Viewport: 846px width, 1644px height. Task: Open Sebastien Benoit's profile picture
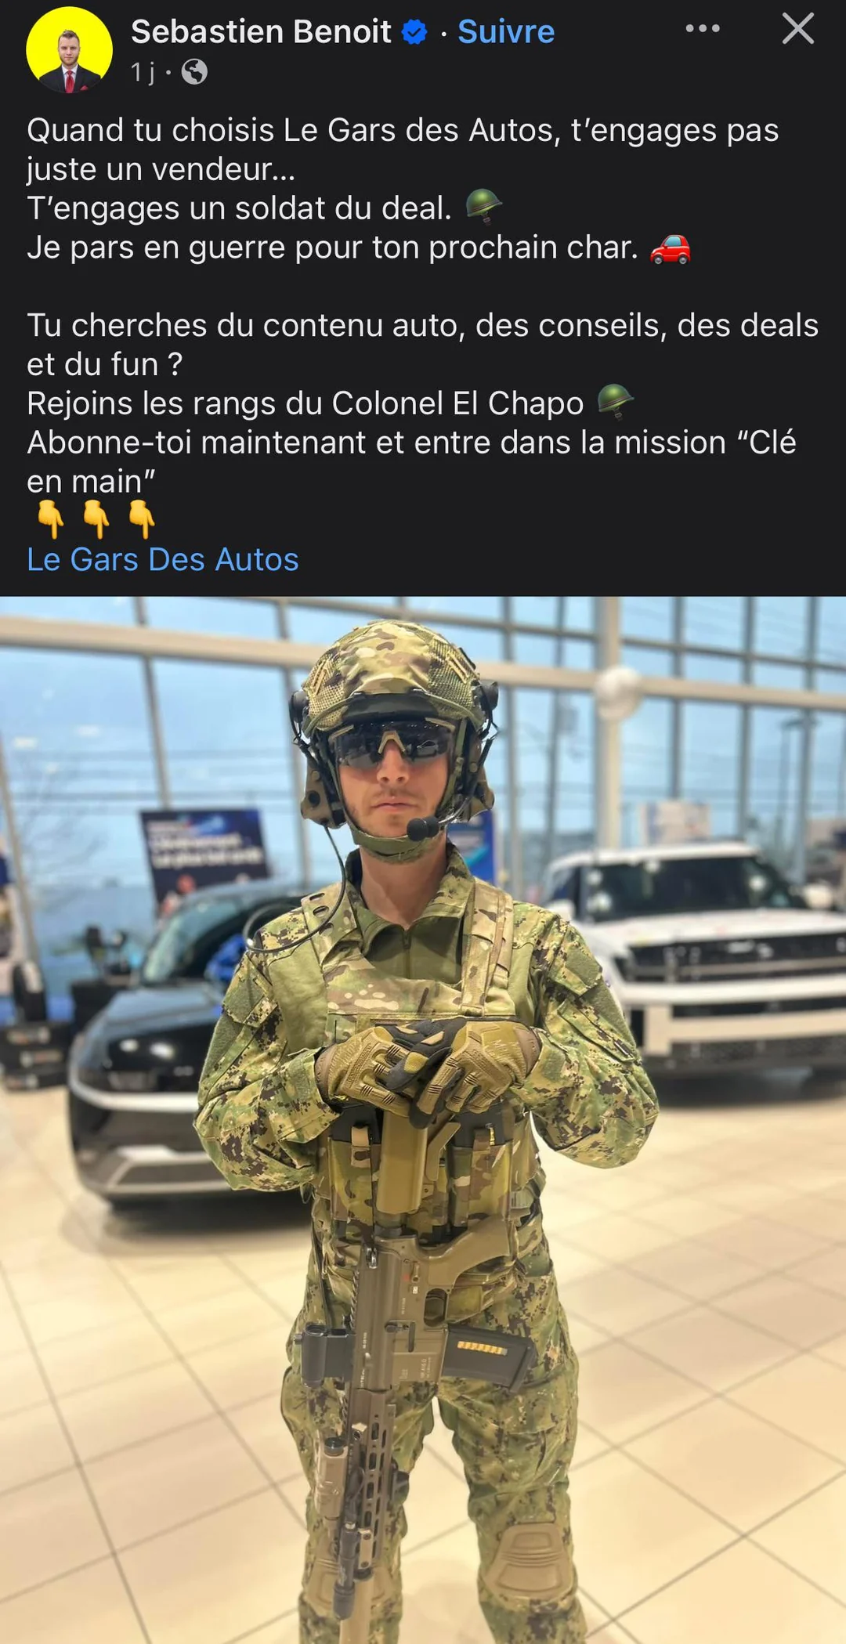(x=69, y=50)
